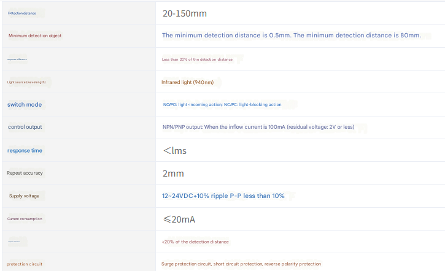Click the "control output" row label
445x271 pixels.
[25, 128]
